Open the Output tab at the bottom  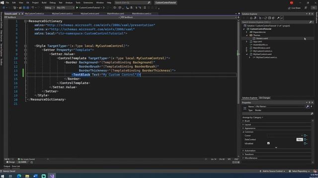6,166
